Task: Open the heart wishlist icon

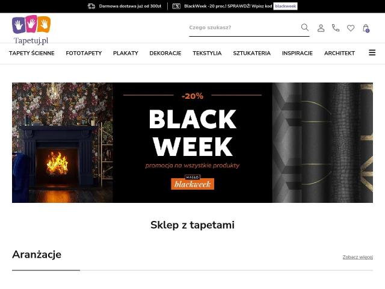Action: [x=351, y=28]
